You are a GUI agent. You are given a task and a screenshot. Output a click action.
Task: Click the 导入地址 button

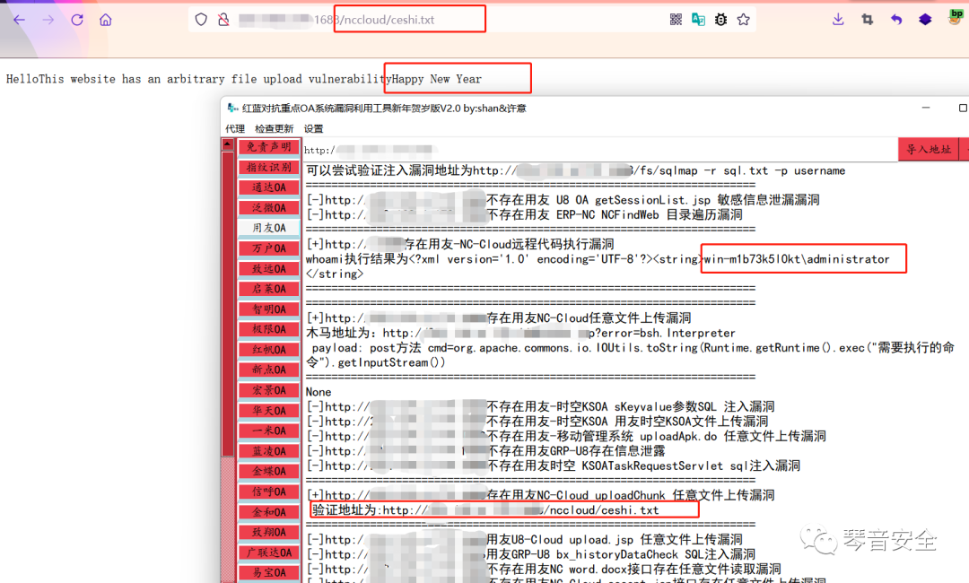coord(929,150)
